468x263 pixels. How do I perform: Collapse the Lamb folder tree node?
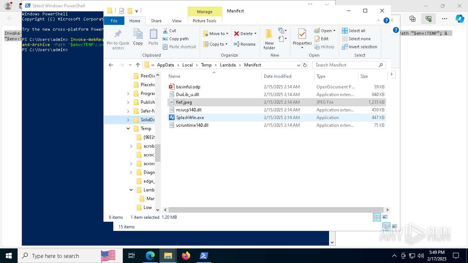(131, 190)
